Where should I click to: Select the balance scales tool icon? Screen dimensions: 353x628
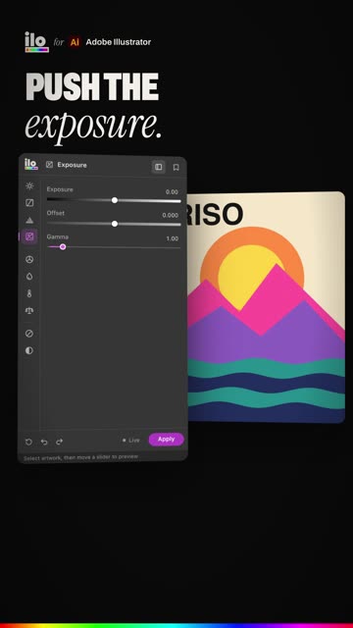click(29, 310)
